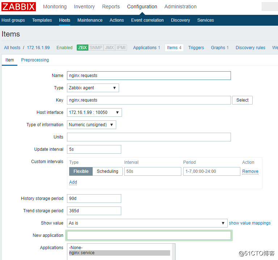Go to Hosts section

coord(65,20)
